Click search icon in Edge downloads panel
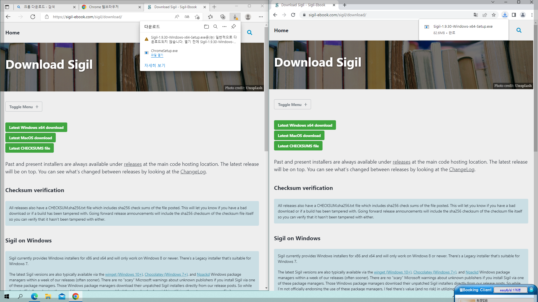 (215, 27)
